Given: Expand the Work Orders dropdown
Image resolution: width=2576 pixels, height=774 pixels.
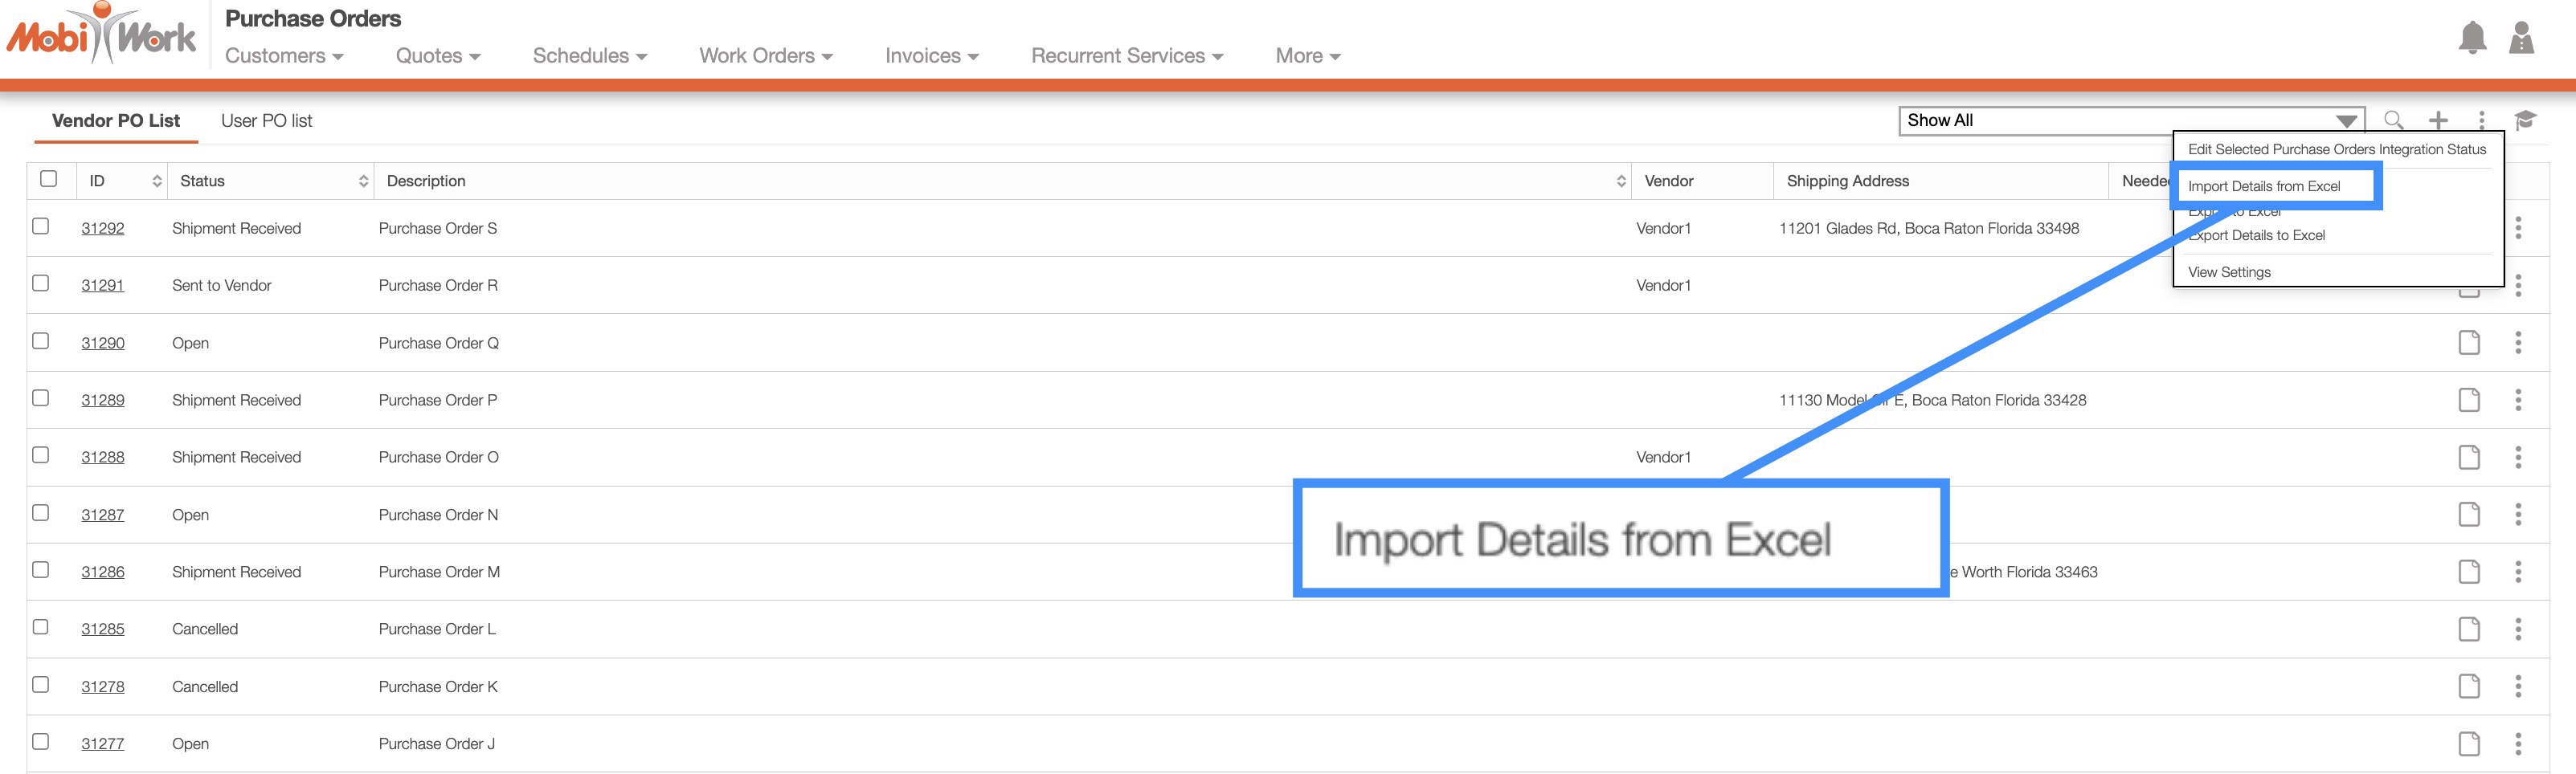Looking at the screenshot, I should tap(765, 56).
